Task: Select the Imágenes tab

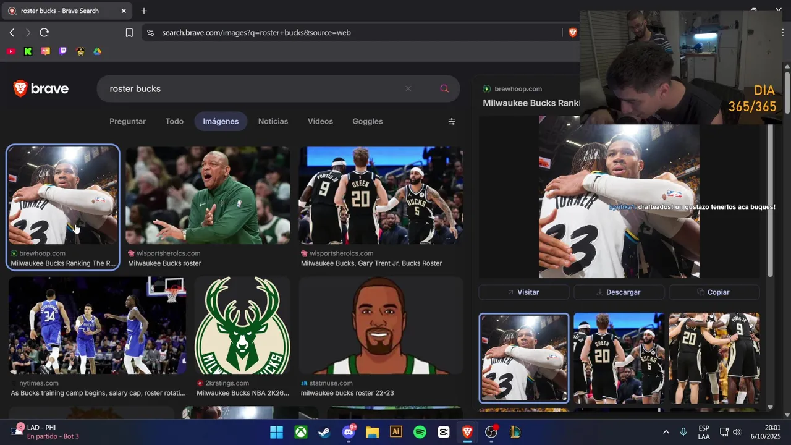Action: pyautogui.click(x=221, y=122)
